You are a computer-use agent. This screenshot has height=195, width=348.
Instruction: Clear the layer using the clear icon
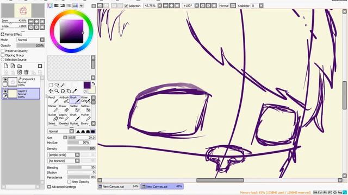tap(20, 72)
